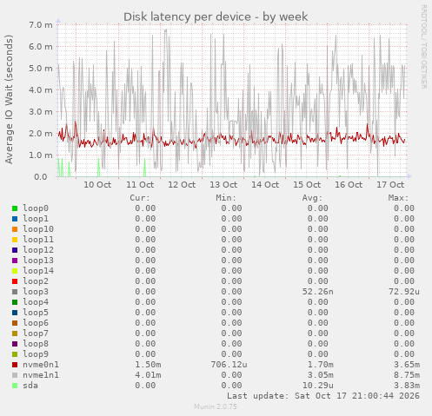Click the loop1 blue legend swatch
432x416 pixels.
[x=15, y=219]
